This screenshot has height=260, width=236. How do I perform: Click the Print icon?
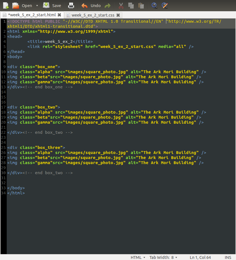coord(71,6)
